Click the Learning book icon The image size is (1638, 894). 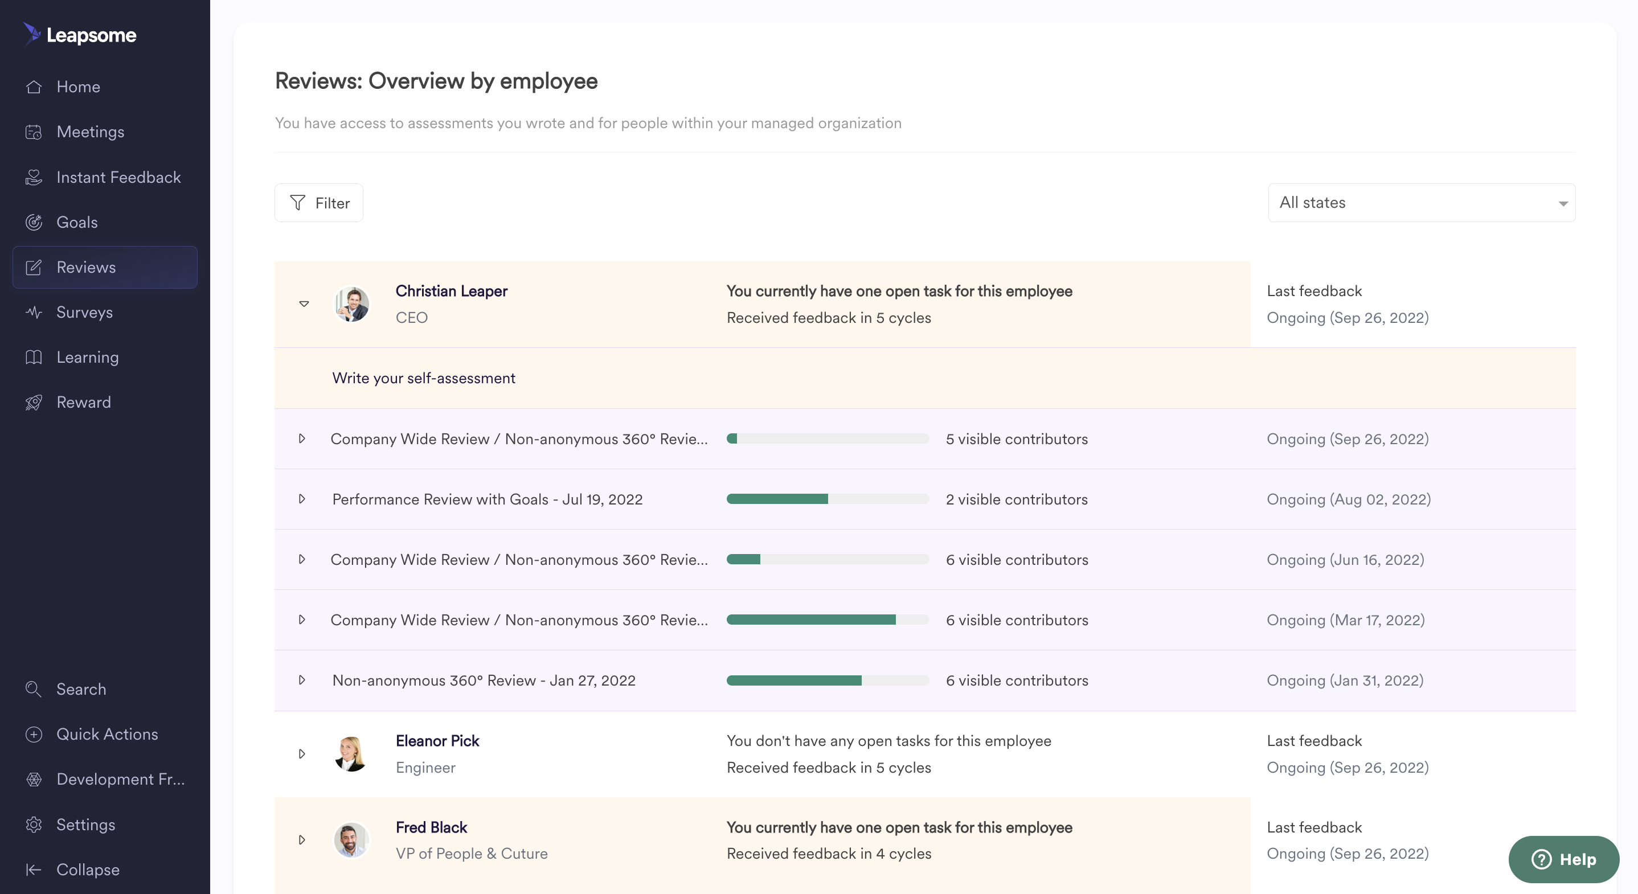click(x=34, y=358)
